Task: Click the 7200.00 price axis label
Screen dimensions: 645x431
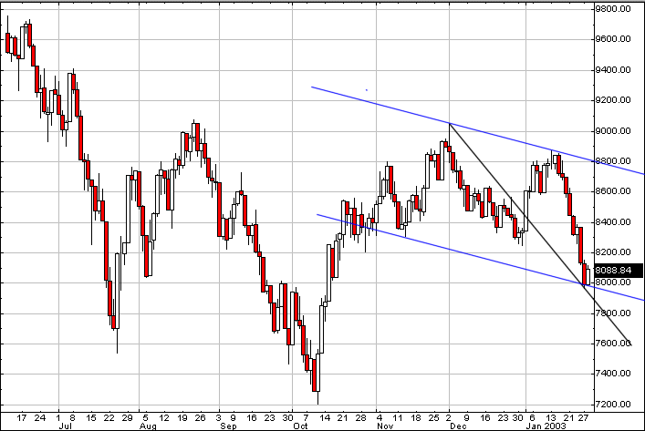Action: click(x=613, y=405)
